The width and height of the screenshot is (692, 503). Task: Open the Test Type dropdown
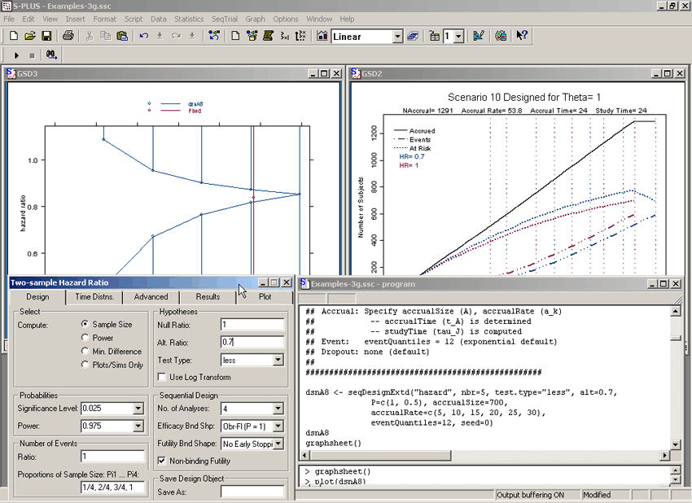coord(278,360)
